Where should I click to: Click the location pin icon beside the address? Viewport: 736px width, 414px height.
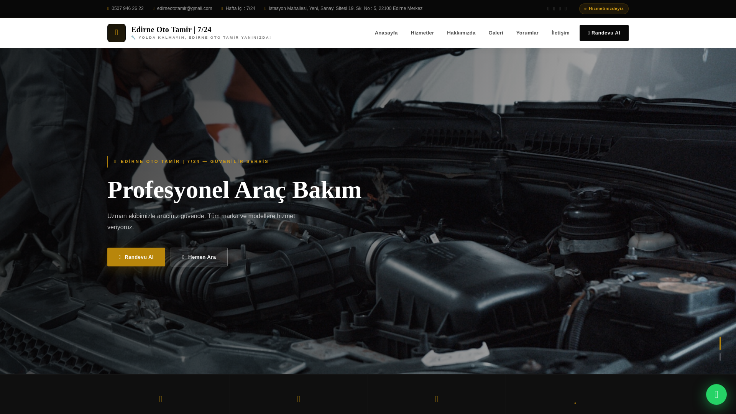(265, 8)
